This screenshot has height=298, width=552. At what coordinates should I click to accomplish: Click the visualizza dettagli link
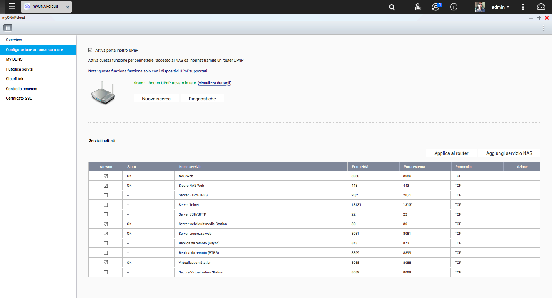214,83
